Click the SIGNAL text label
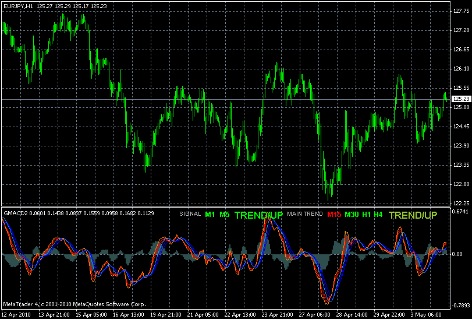Viewport: 472px width, 319px height. click(190, 215)
